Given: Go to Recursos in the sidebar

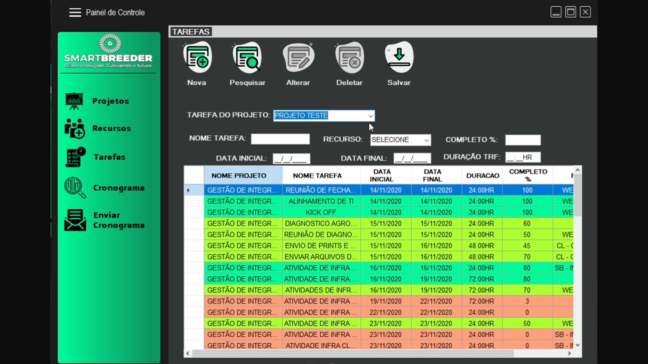Looking at the screenshot, I should [98, 129].
